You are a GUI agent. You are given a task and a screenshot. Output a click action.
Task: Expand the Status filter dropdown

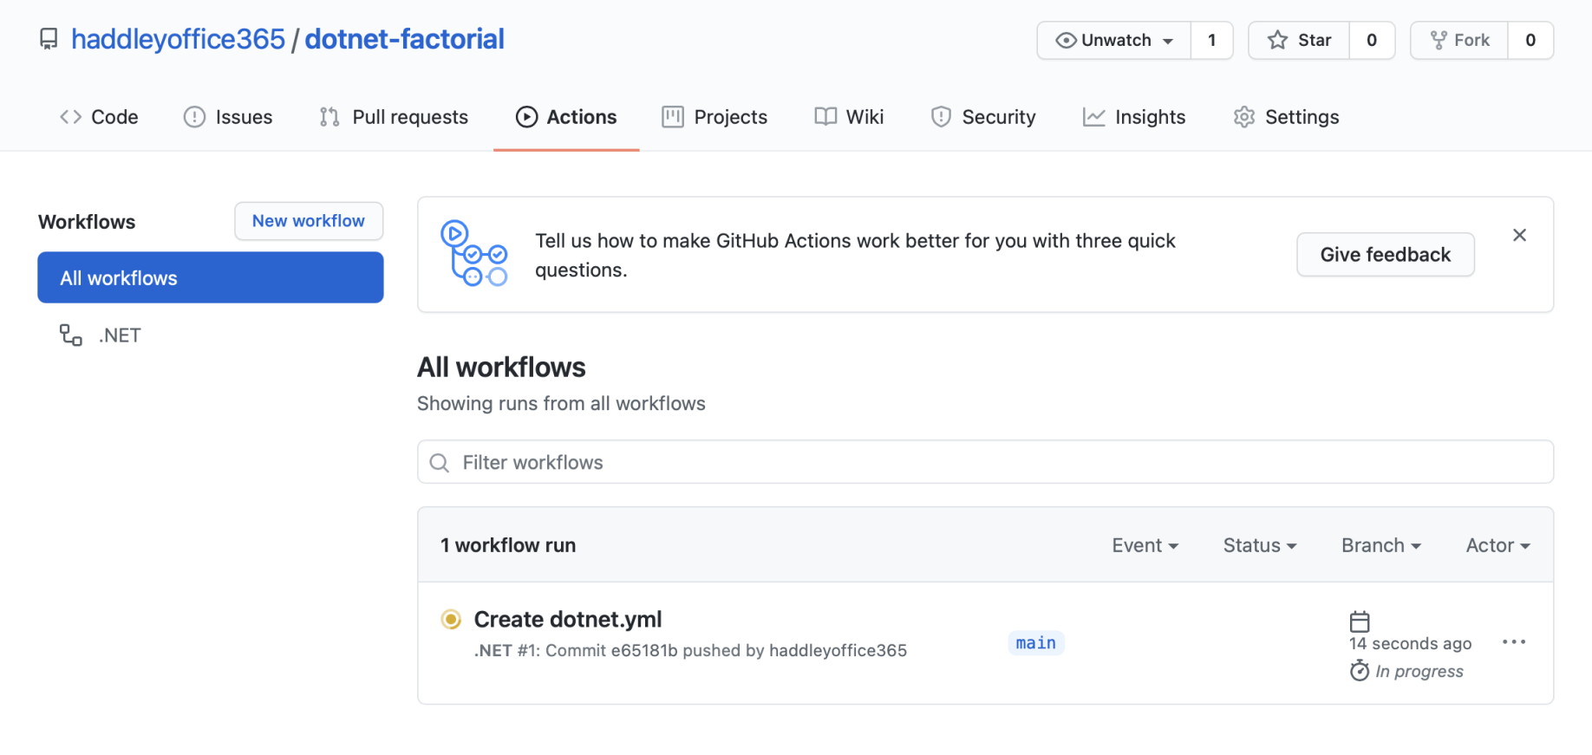click(x=1259, y=545)
